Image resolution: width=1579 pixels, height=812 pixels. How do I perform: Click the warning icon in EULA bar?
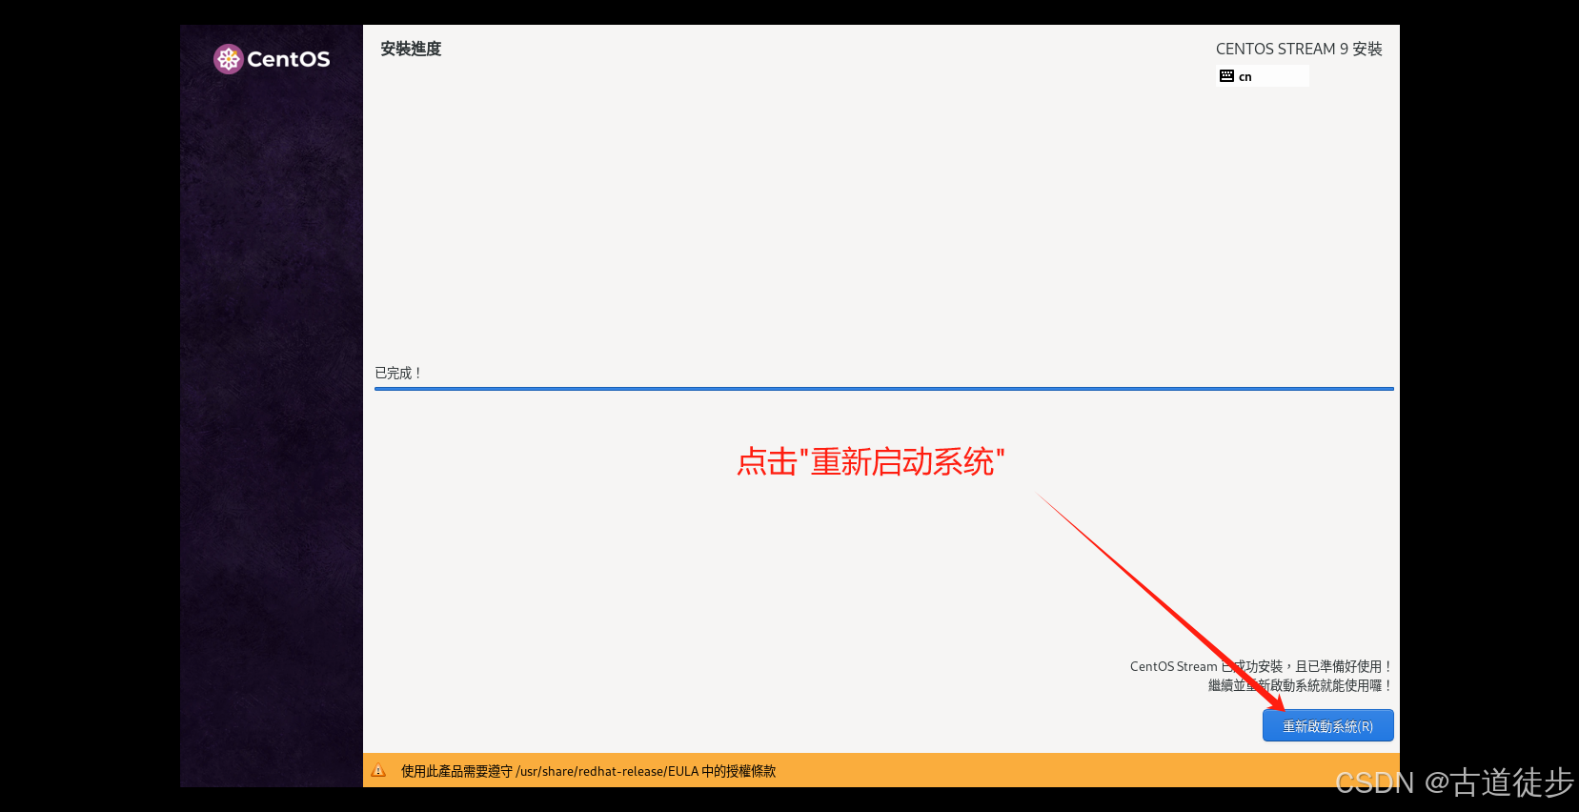378,771
